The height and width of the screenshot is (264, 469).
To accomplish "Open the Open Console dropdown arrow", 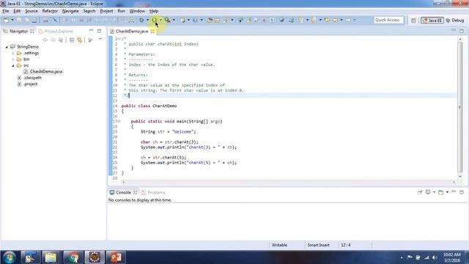I will pos(447,192).
